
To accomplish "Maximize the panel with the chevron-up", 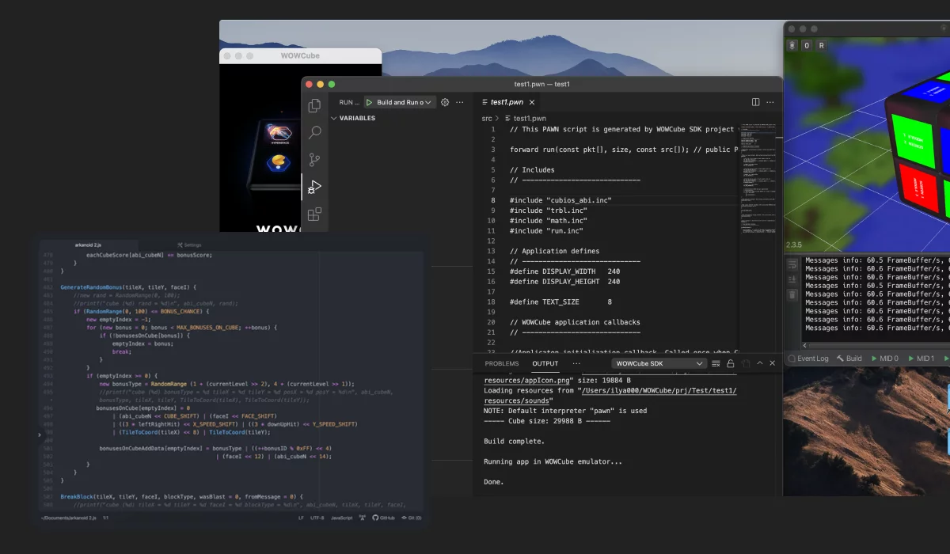I will (760, 363).
